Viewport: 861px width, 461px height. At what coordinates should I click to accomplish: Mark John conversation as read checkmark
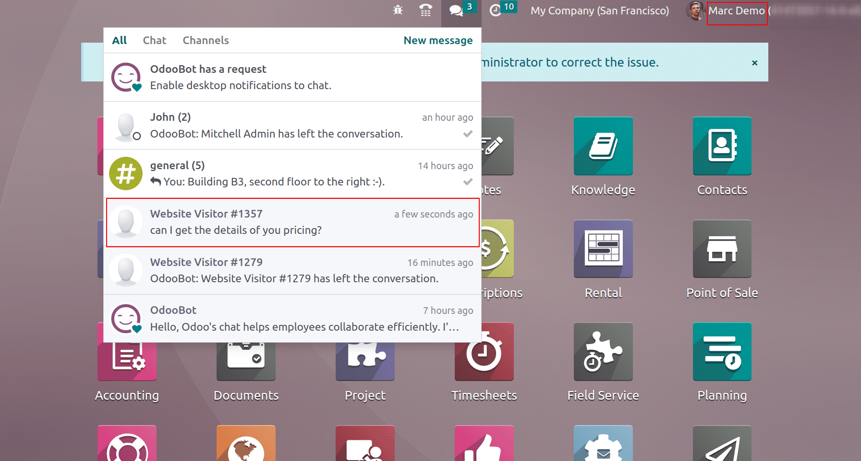[x=468, y=134]
